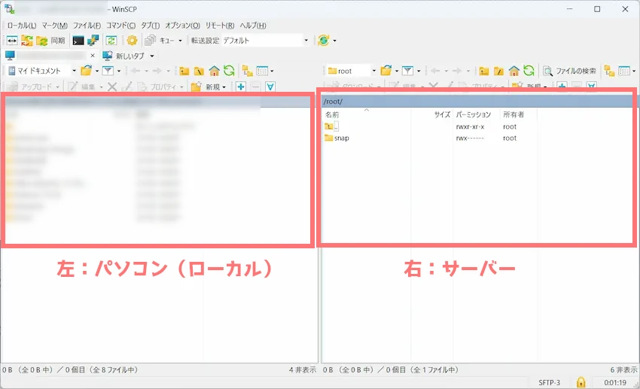Click local panel invert selection icon

(270, 87)
